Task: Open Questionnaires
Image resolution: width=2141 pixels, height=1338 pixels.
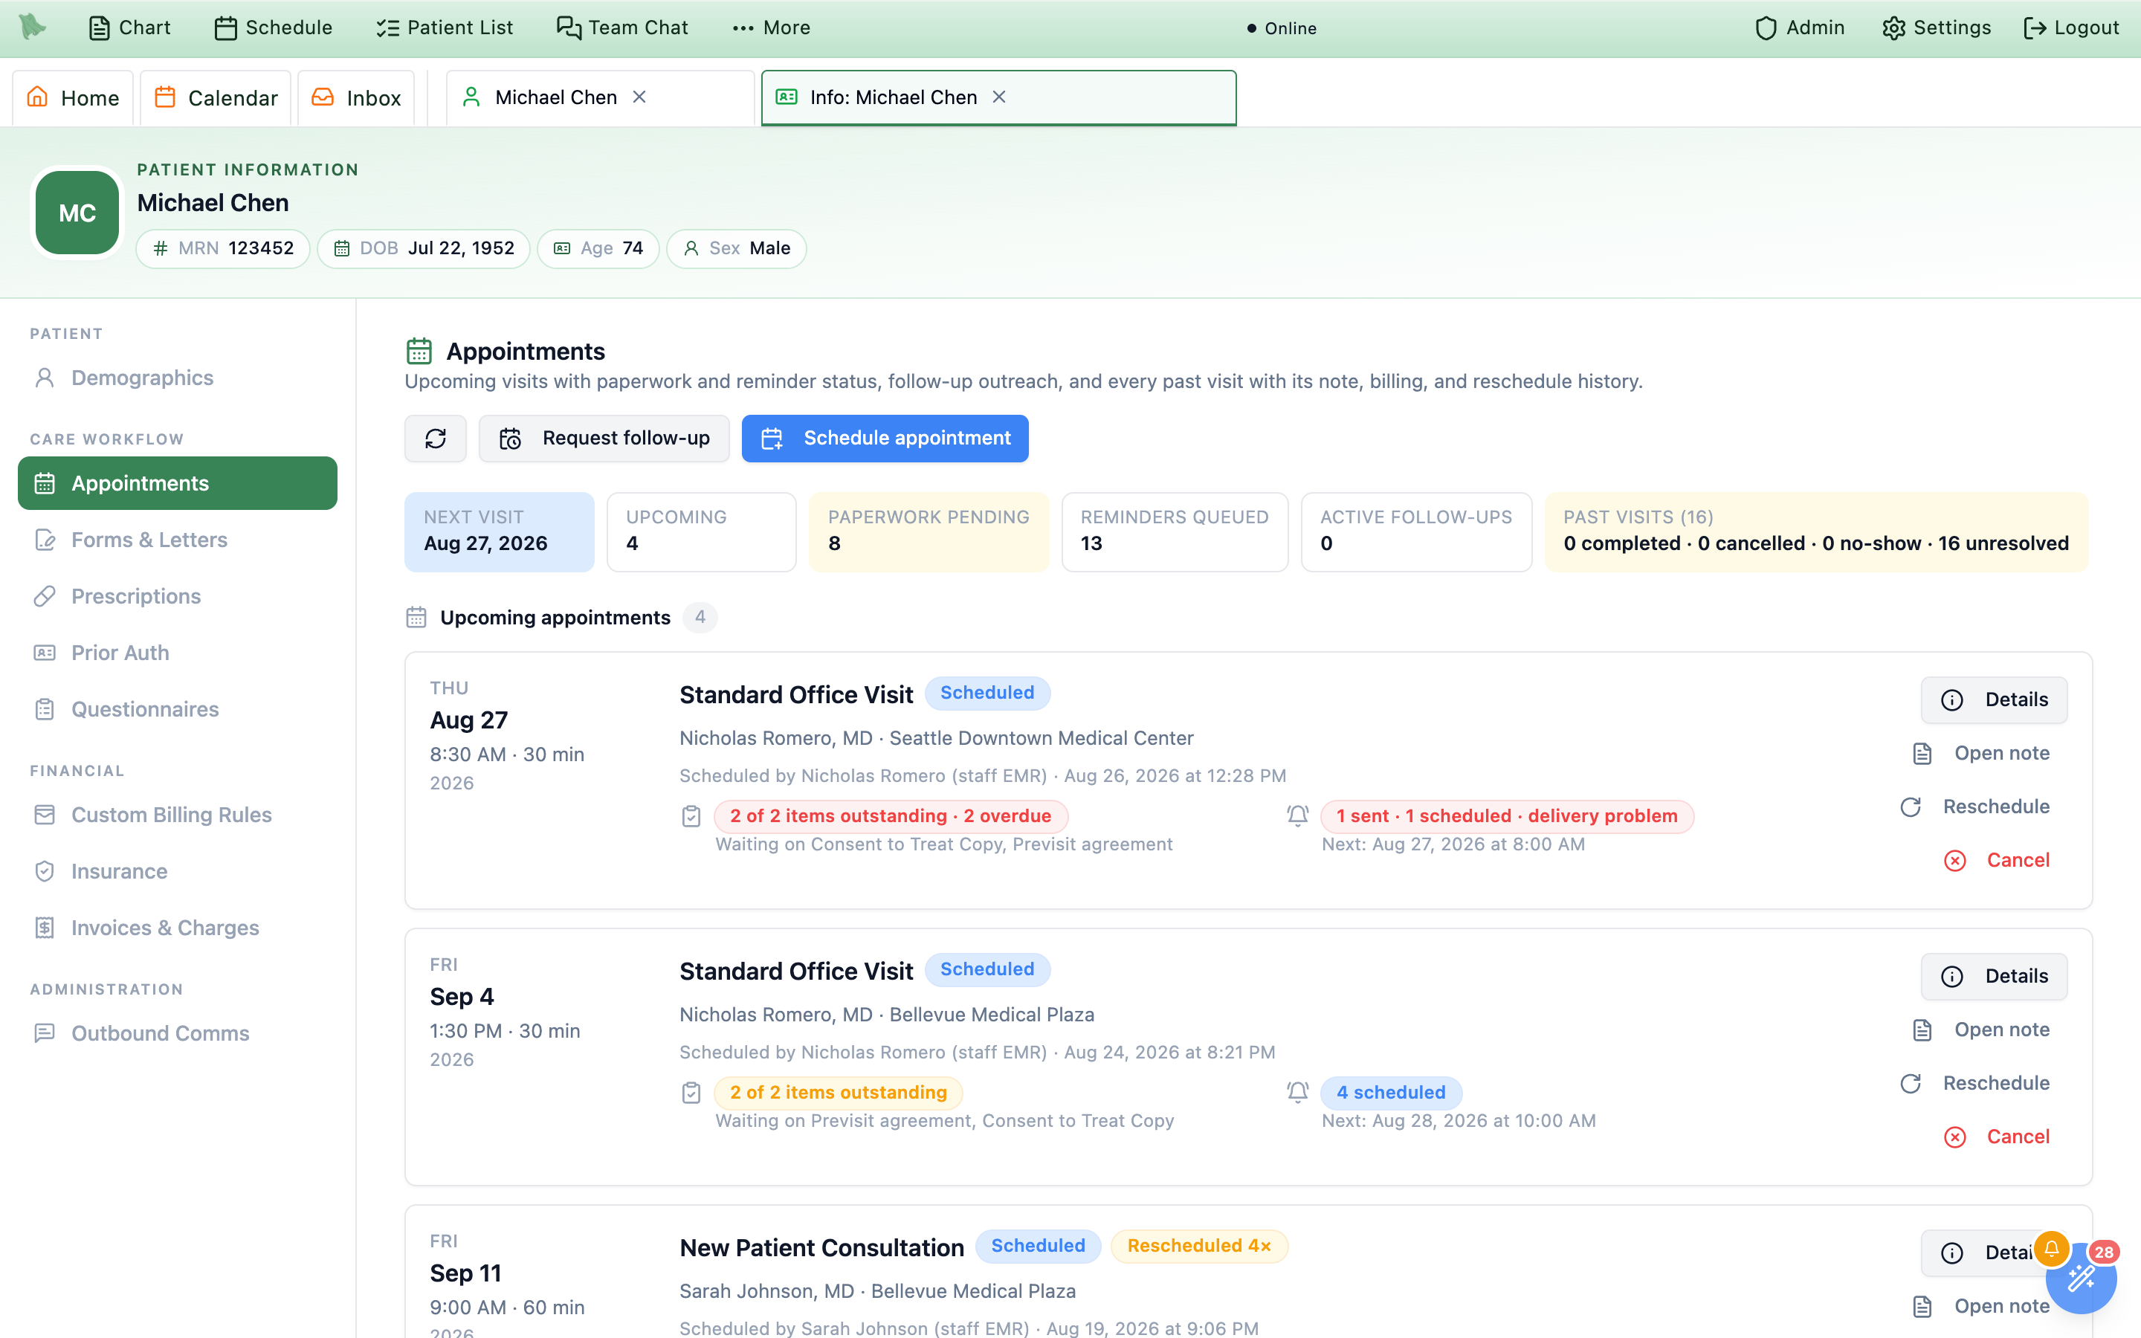Action: [177, 710]
